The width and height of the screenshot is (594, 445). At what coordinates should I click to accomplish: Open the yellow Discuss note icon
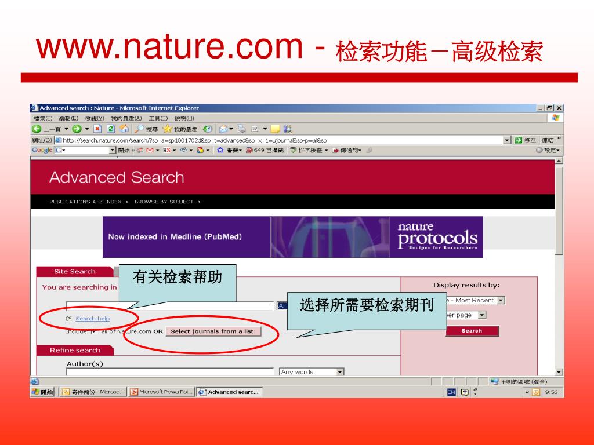tap(275, 129)
